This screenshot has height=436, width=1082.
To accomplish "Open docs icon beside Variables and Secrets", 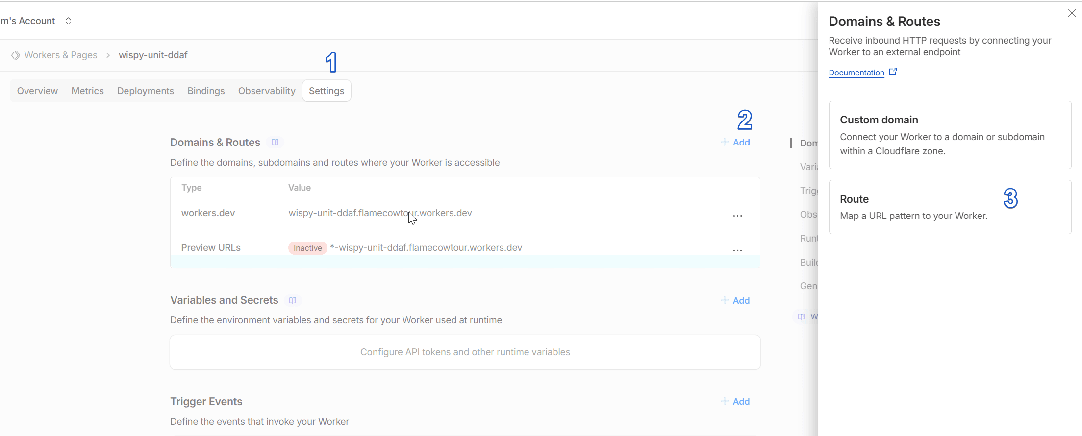I will (293, 300).
